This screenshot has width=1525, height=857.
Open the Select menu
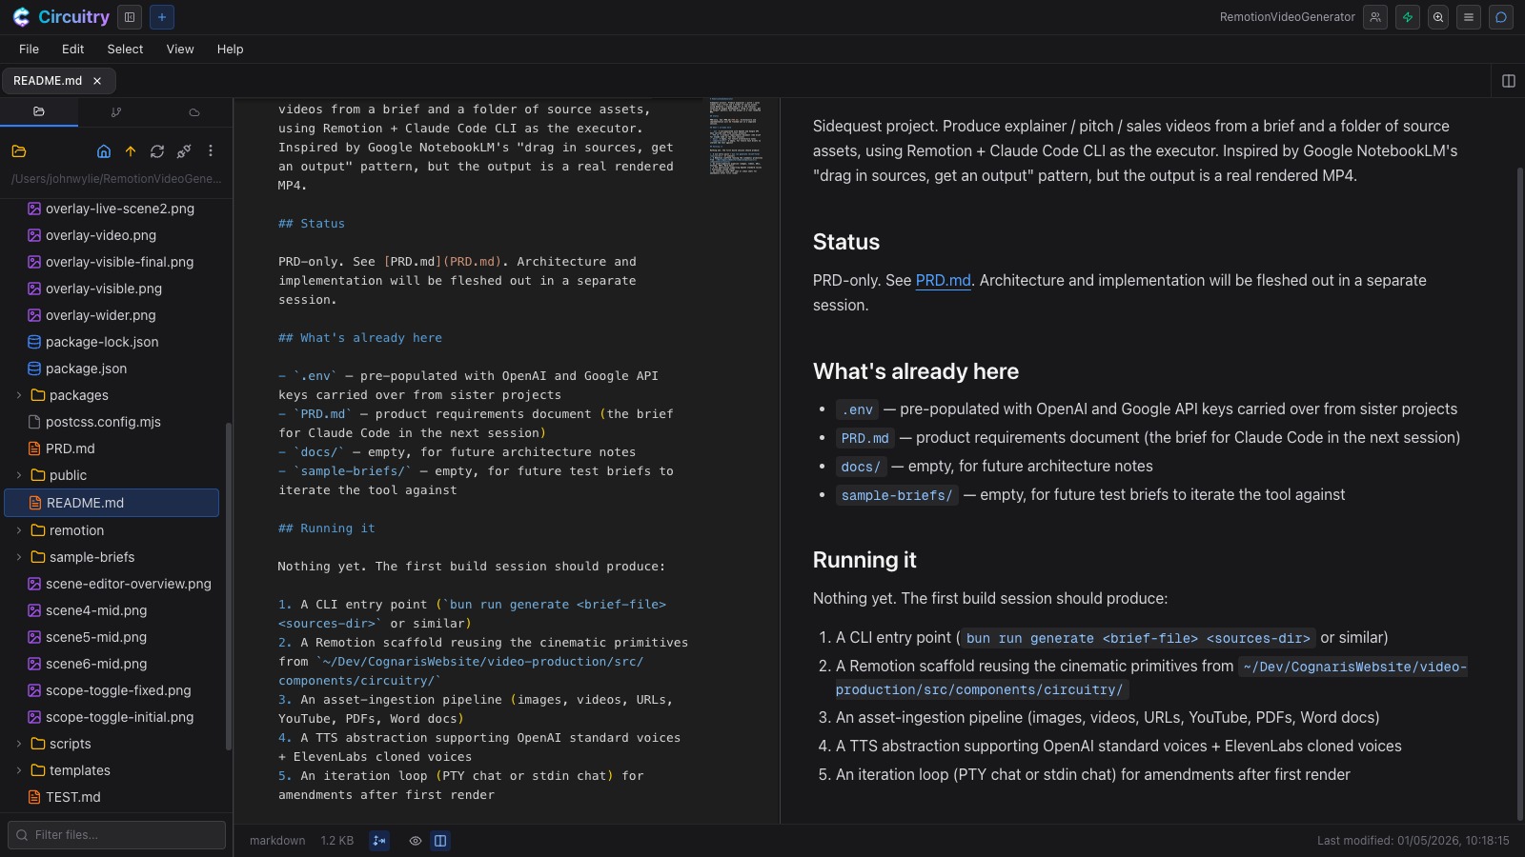pyautogui.click(x=125, y=50)
